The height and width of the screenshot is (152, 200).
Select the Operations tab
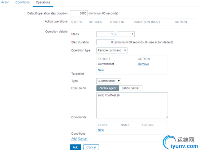(x=43, y=2)
